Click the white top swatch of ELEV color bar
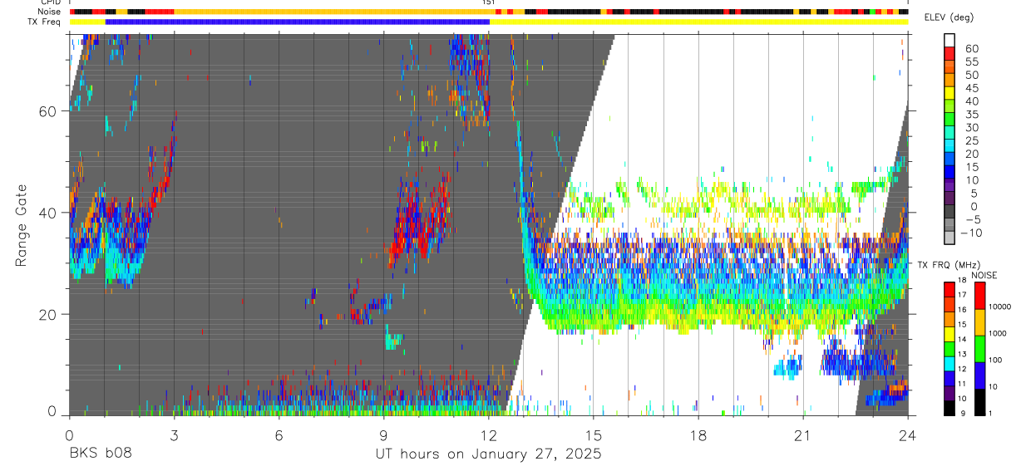Screen dimensions: 1021x471 pyautogui.click(x=949, y=41)
